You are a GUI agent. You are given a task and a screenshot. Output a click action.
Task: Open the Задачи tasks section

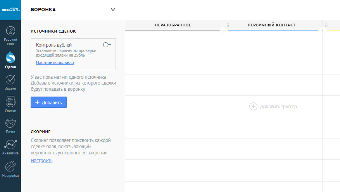10,82
